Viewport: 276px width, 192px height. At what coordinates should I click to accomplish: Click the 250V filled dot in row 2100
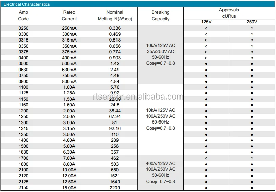(x=252, y=170)
